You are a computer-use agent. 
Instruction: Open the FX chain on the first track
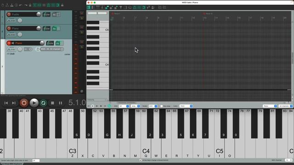(x=54, y=14)
